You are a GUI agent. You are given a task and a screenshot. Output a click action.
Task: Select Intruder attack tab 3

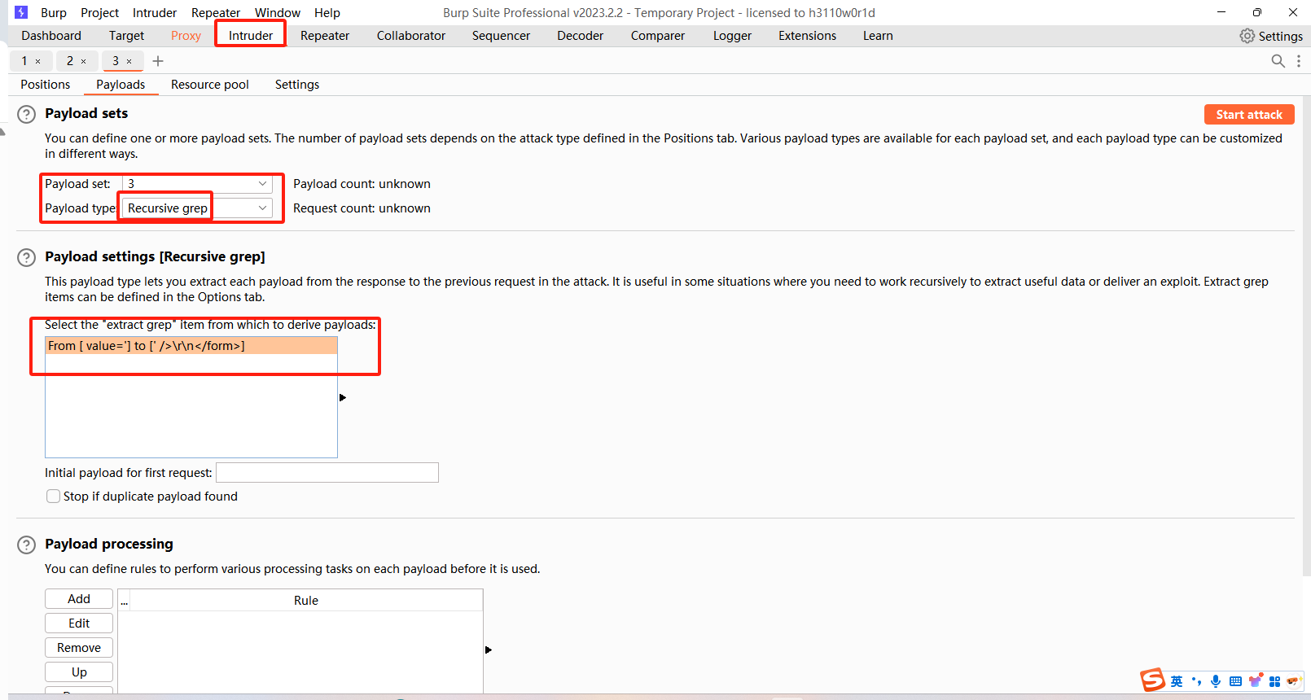point(116,61)
